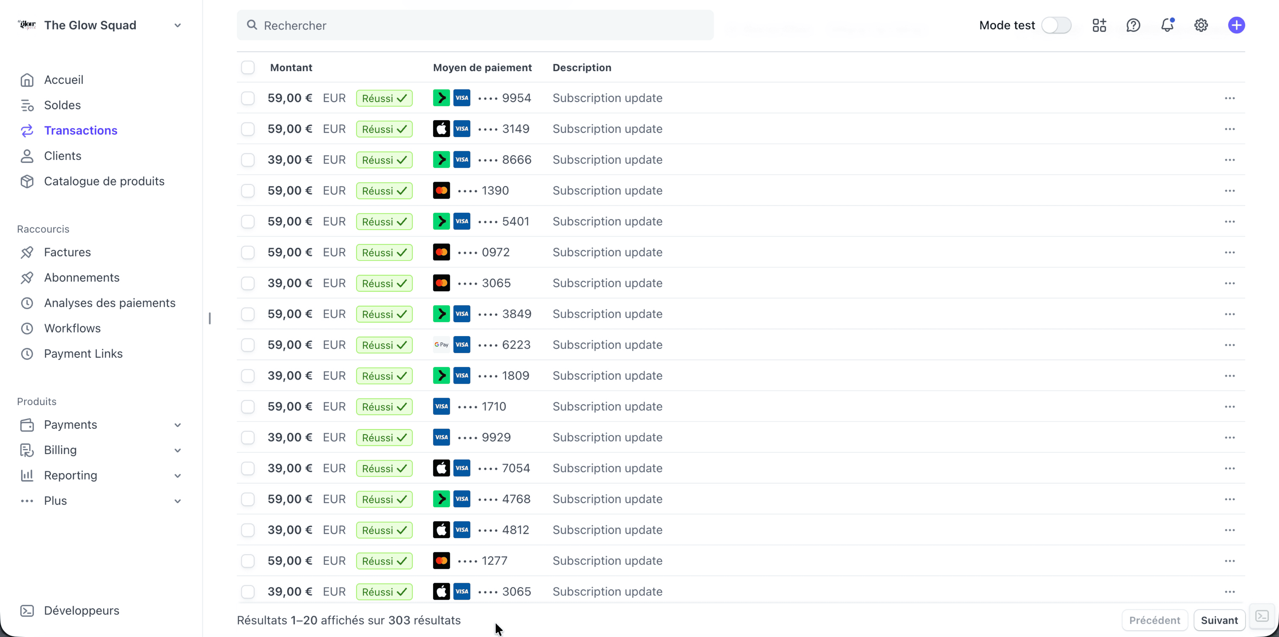Viewport: 1279px width, 637px height.
Task: Click the search magnifier icon
Action: pyautogui.click(x=252, y=25)
